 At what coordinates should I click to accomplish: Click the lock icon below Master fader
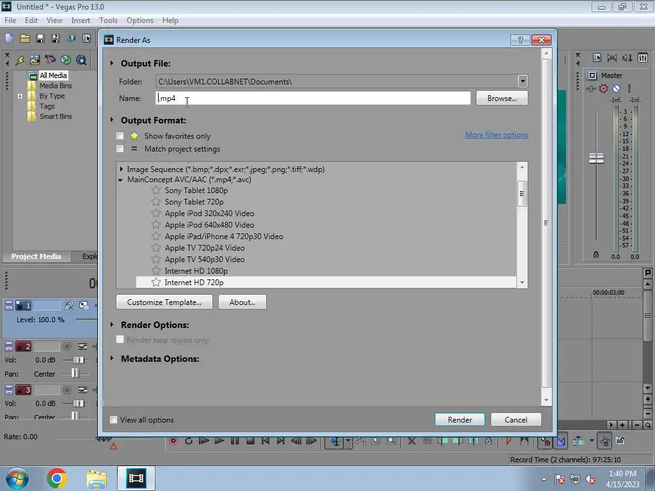coord(596,254)
